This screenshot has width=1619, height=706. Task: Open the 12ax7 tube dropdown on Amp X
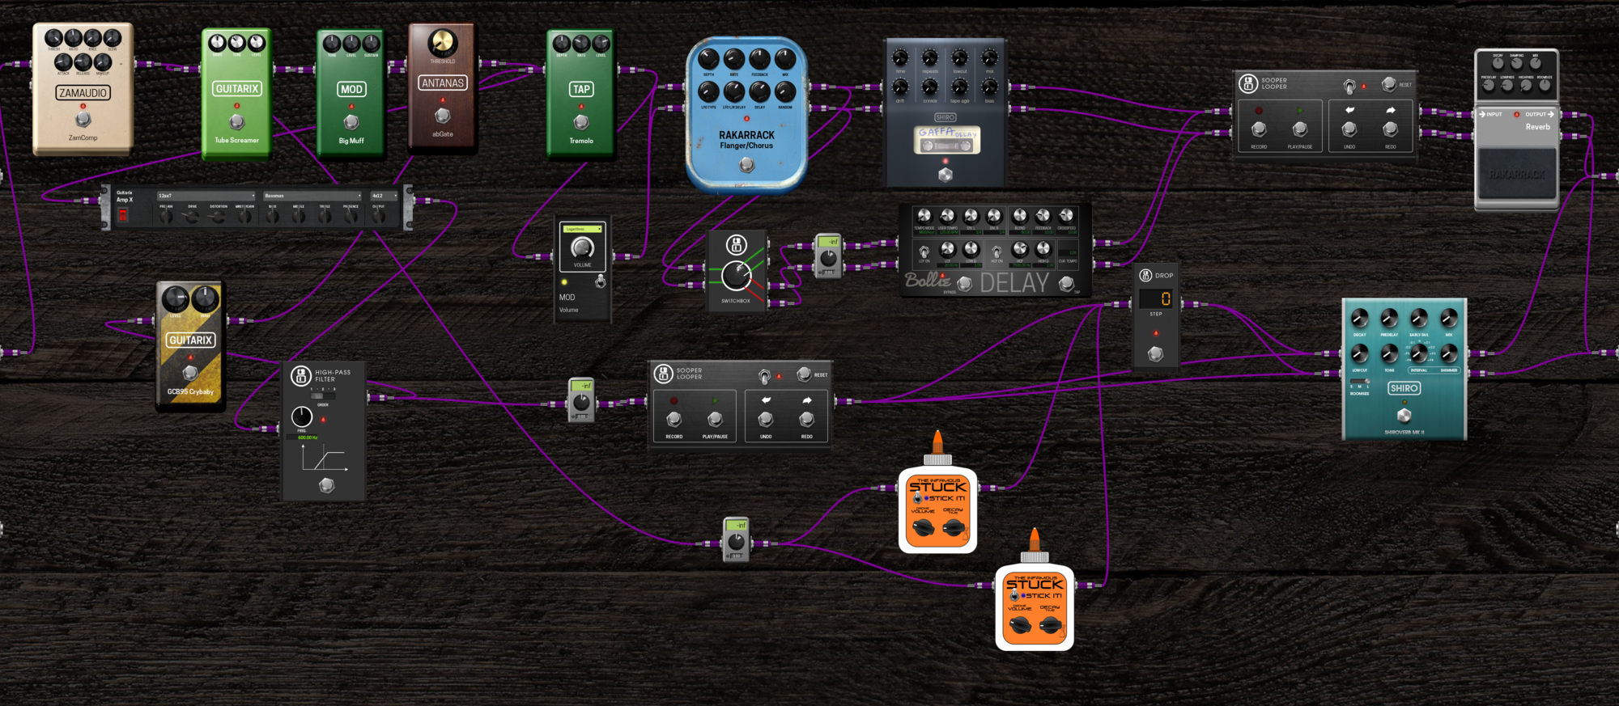click(206, 196)
